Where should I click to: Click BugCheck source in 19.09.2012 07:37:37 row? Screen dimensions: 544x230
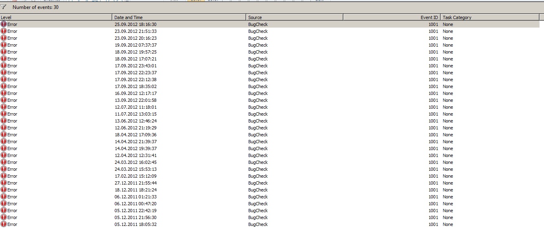pos(258,45)
